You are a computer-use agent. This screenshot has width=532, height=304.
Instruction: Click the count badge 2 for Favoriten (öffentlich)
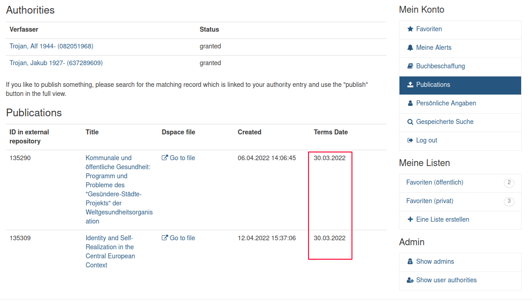point(509,183)
